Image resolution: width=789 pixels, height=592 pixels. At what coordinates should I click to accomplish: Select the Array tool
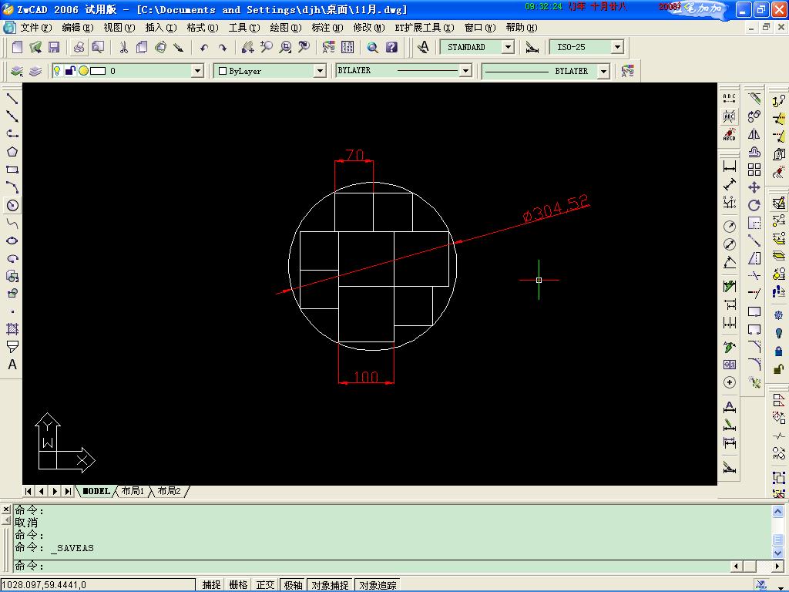click(754, 170)
